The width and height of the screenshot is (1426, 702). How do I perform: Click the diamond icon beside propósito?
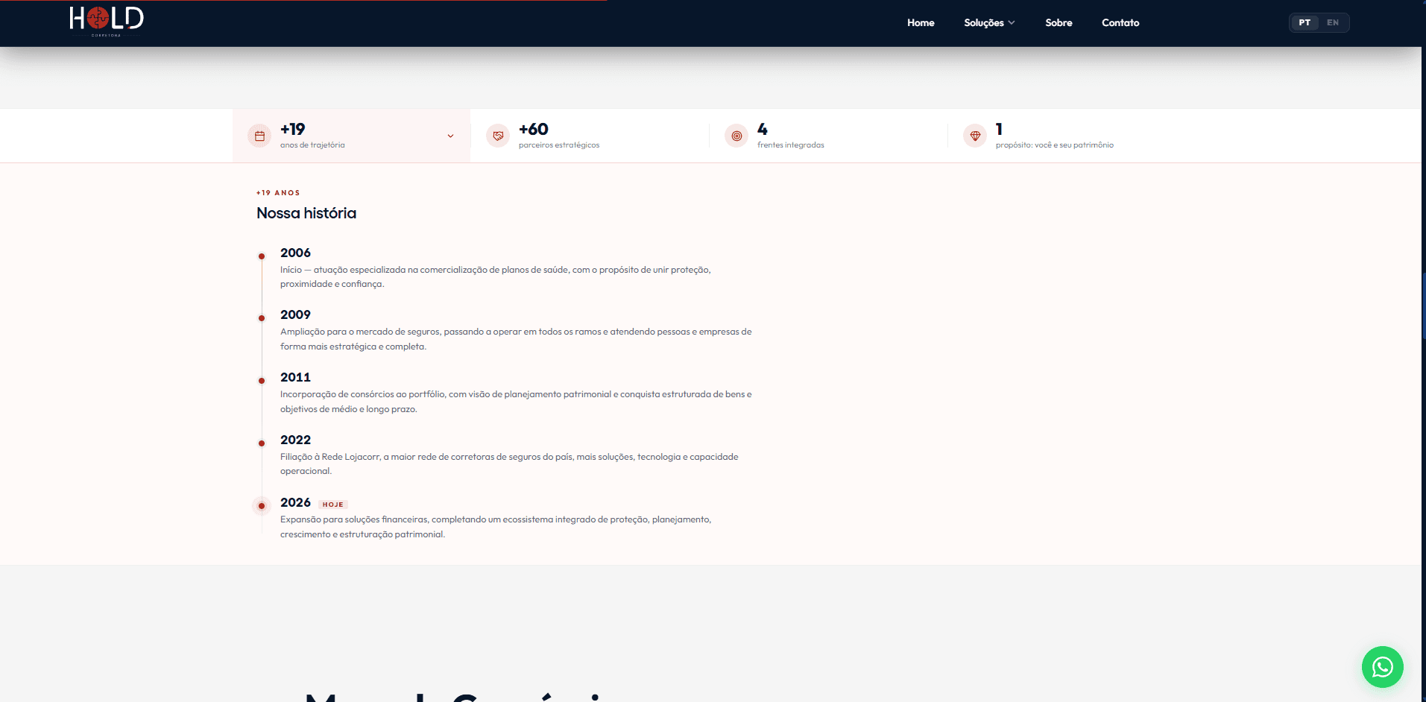pyautogui.click(x=975, y=136)
